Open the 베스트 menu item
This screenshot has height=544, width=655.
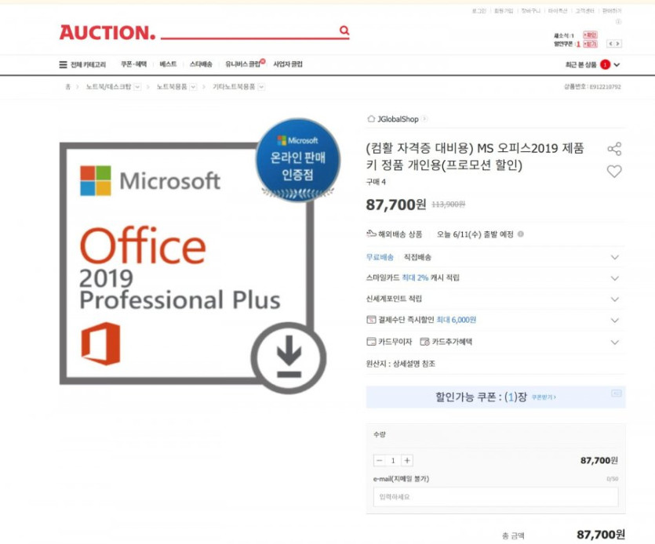[x=168, y=64]
